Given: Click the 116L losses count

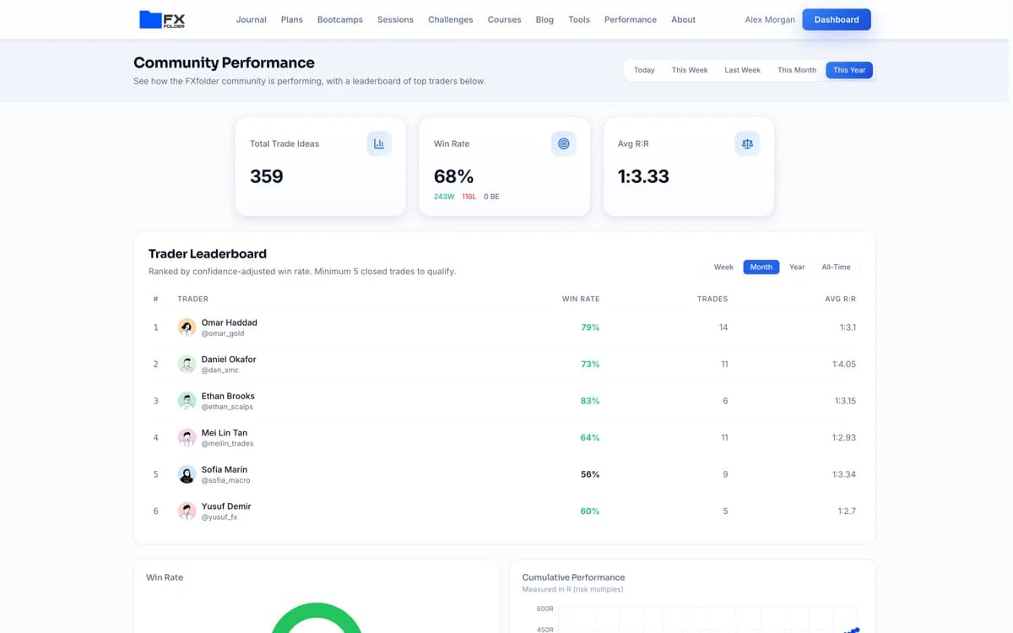Looking at the screenshot, I should [x=469, y=197].
